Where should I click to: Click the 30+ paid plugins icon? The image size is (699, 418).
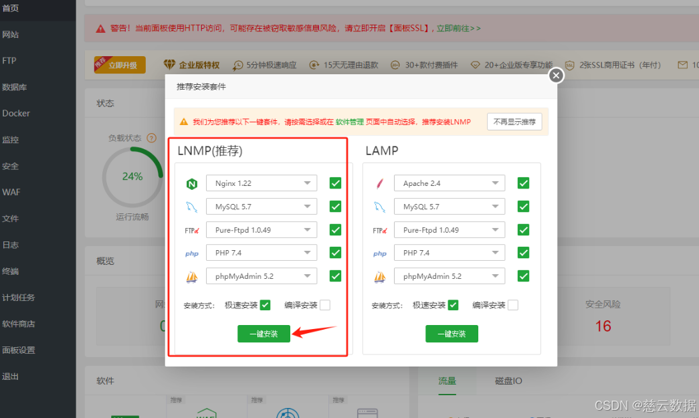(395, 65)
